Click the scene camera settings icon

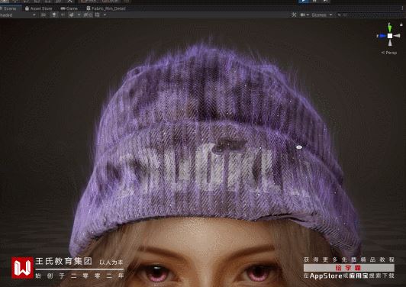pos(303,15)
